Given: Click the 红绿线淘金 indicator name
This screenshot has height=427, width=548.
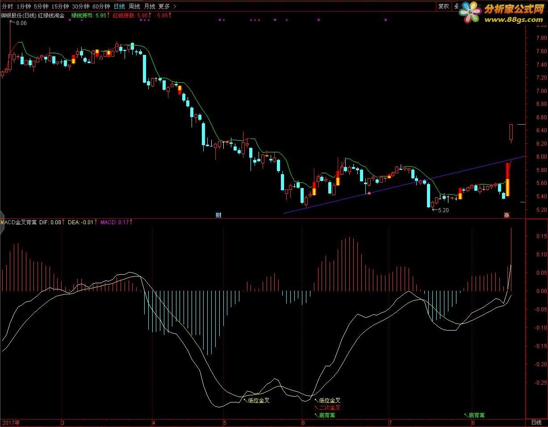Looking at the screenshot, I should coord(51,15).
